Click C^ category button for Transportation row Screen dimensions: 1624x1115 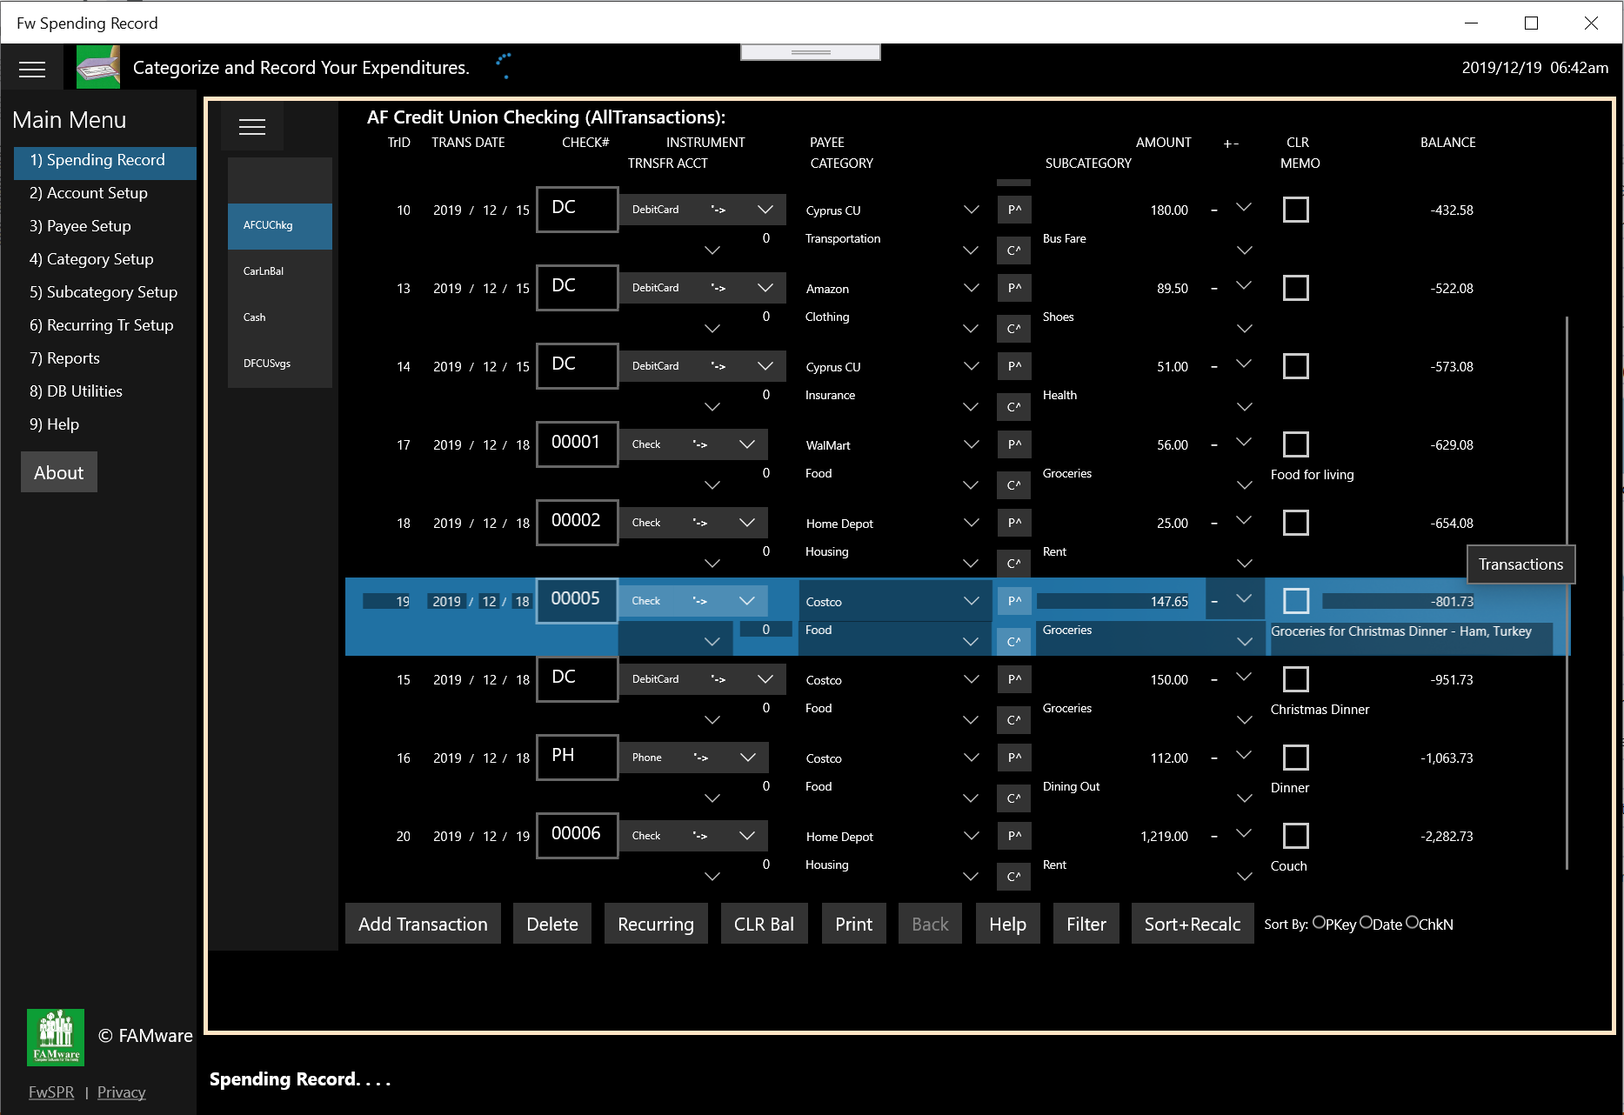click(1013, 250)
